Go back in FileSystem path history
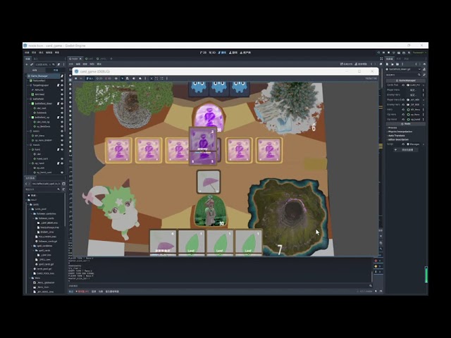 [x=26, y=184]
